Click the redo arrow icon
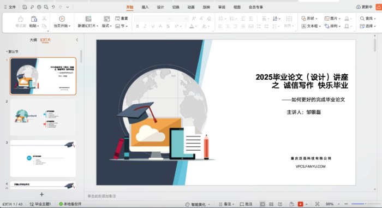The width and height of the screenshot is (382, 208). click(x=61, y=7)
